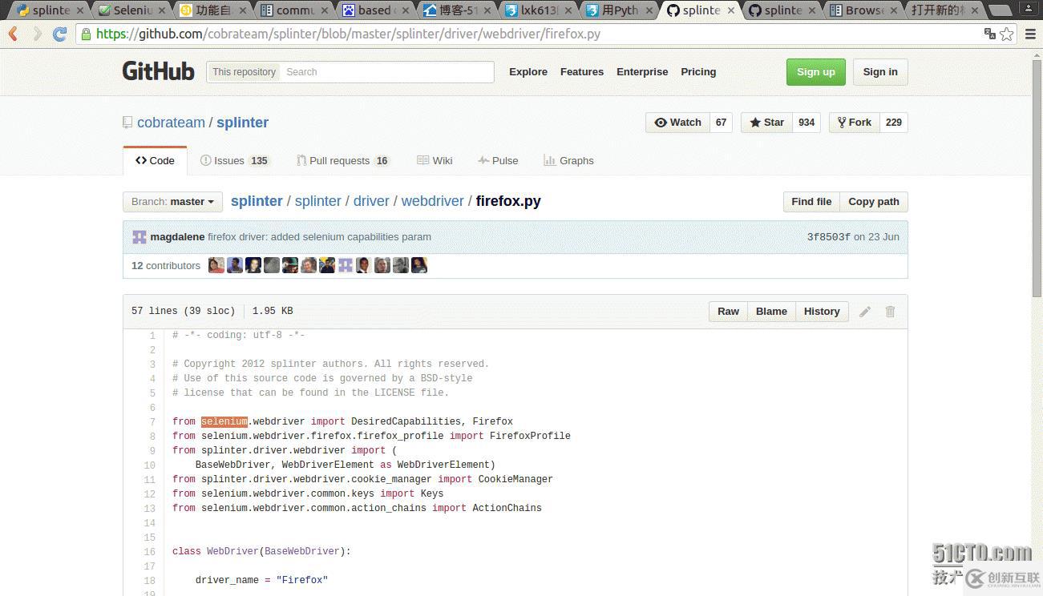Open the file History

[822, 312]
